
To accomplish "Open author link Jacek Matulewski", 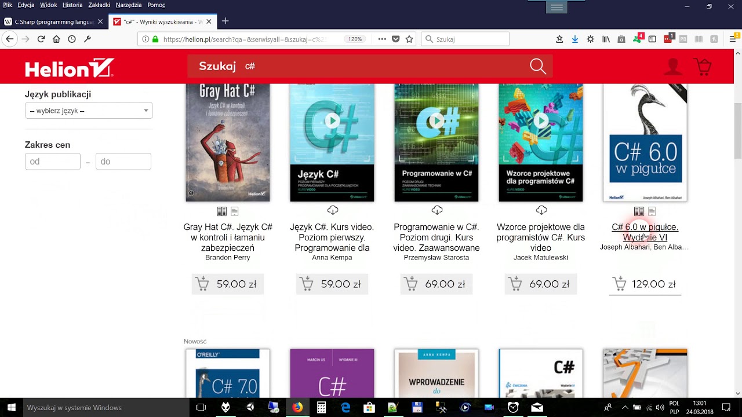I will pos(541,258).
